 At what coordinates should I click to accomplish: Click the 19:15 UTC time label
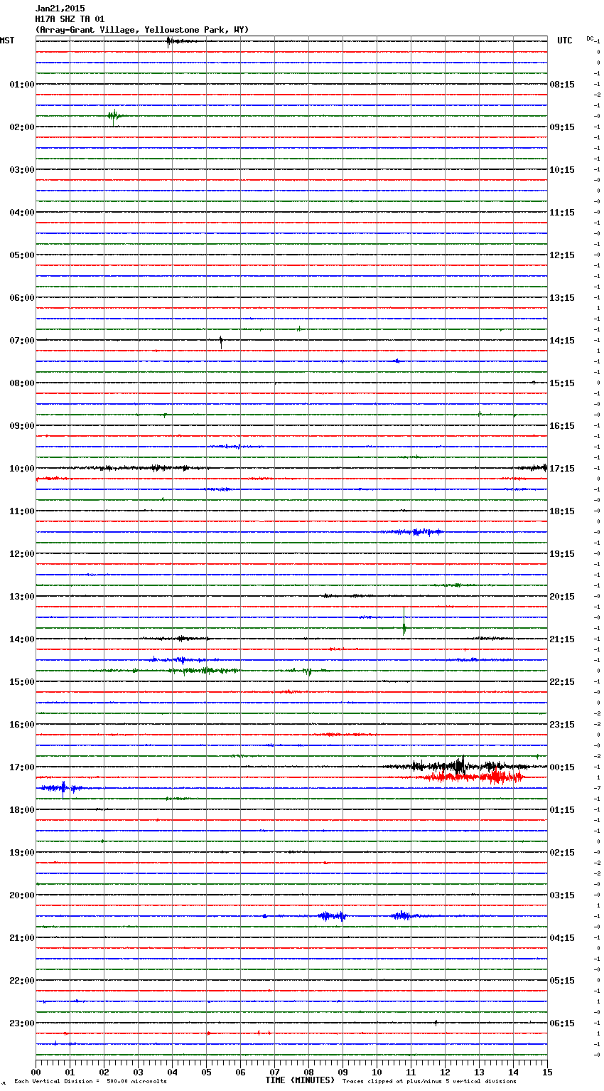[562, 554]
